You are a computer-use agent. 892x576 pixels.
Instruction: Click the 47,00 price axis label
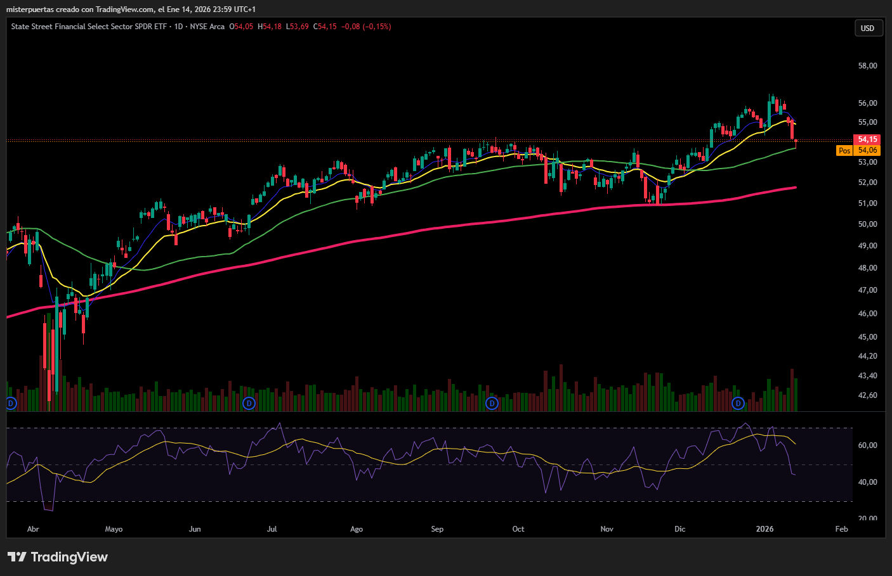click(867, 290)
